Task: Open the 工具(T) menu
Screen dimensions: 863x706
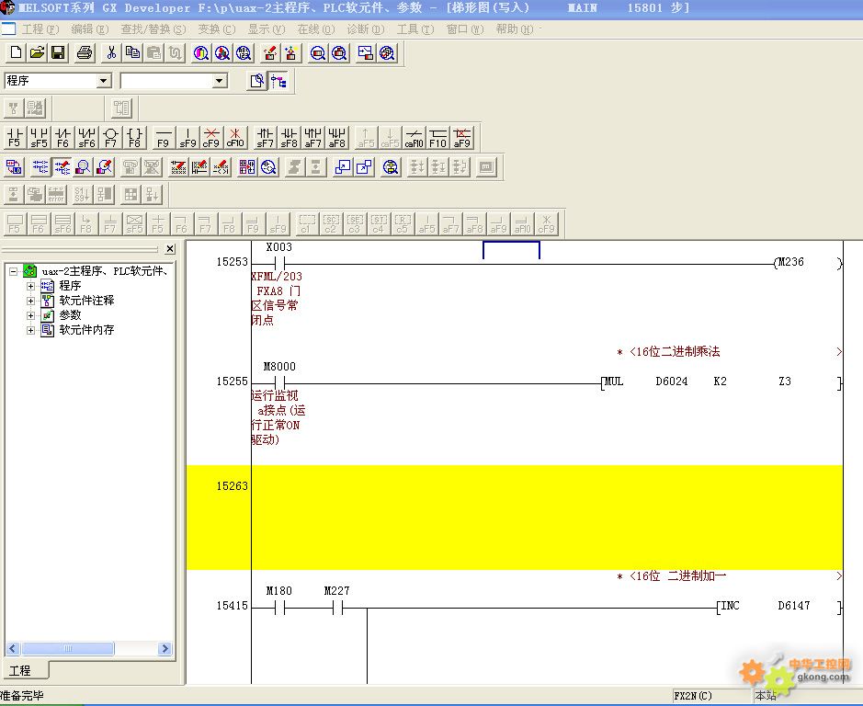Action: pos(415,29)
